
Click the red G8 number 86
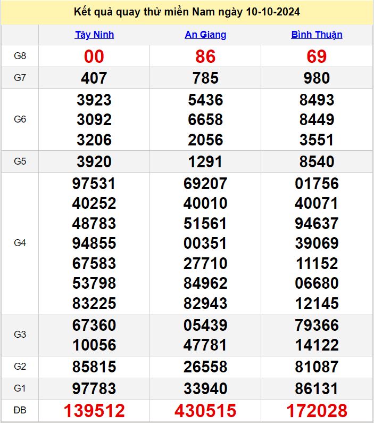(x=205, y=56)
